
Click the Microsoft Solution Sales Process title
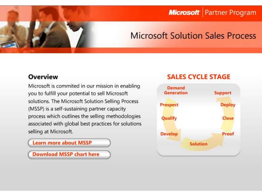click(x=193, y=36)
